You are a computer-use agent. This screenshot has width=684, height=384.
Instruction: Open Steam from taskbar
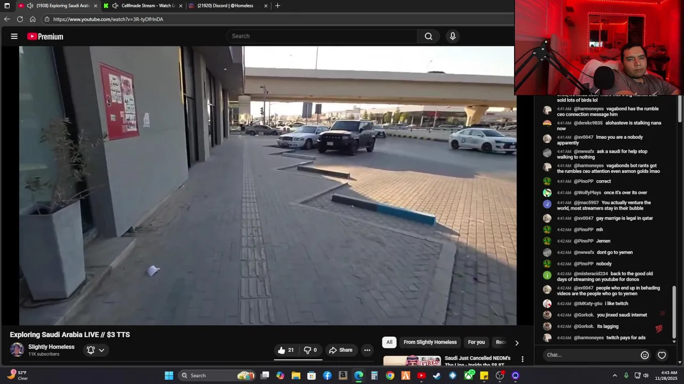(x=437, y=375)
